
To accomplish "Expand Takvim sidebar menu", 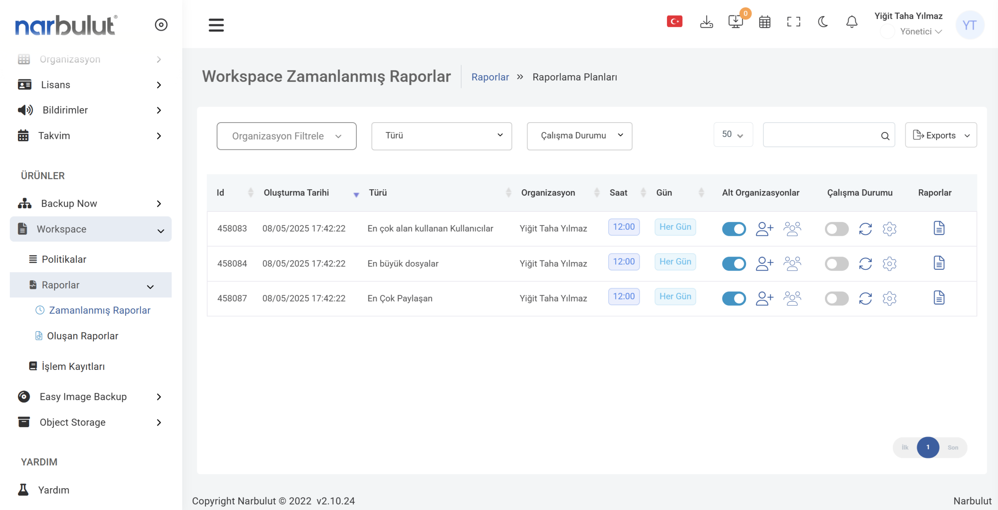I will click(90, 136).
